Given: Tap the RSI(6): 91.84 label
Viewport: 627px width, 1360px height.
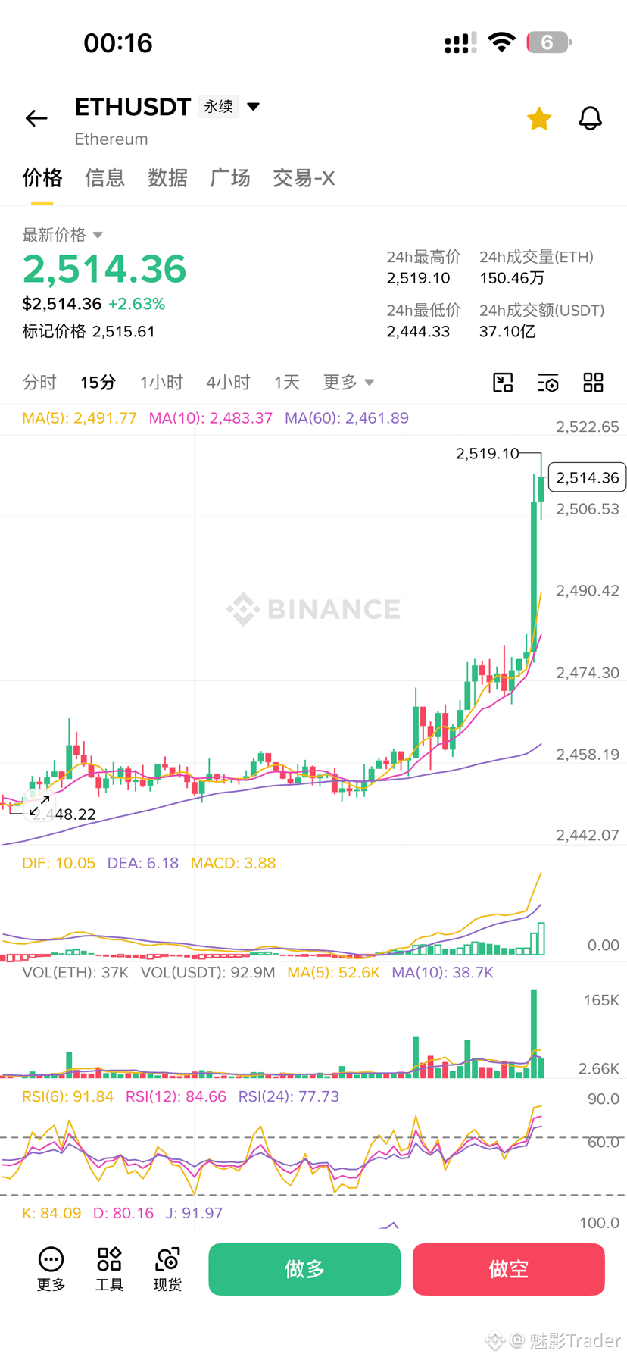Looking at the screenshot, I should 68,1096.
